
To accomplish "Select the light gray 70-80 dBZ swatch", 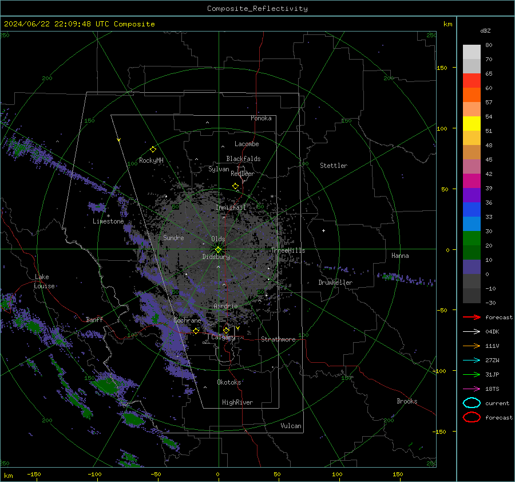I will [472, 52].
